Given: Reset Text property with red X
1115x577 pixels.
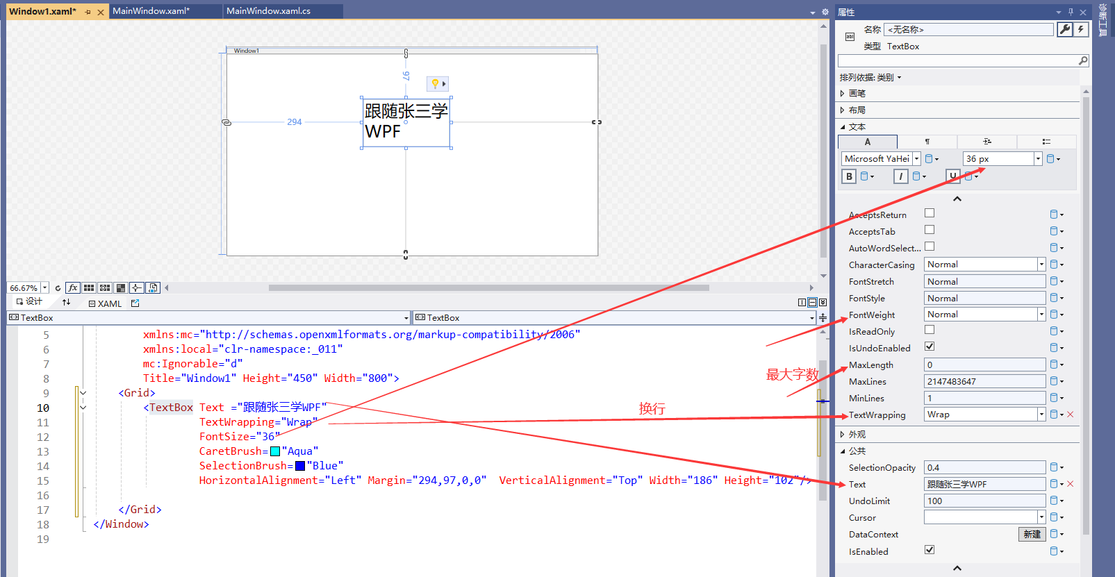Looking at the screenshot, I should (x=1071, y=484).
